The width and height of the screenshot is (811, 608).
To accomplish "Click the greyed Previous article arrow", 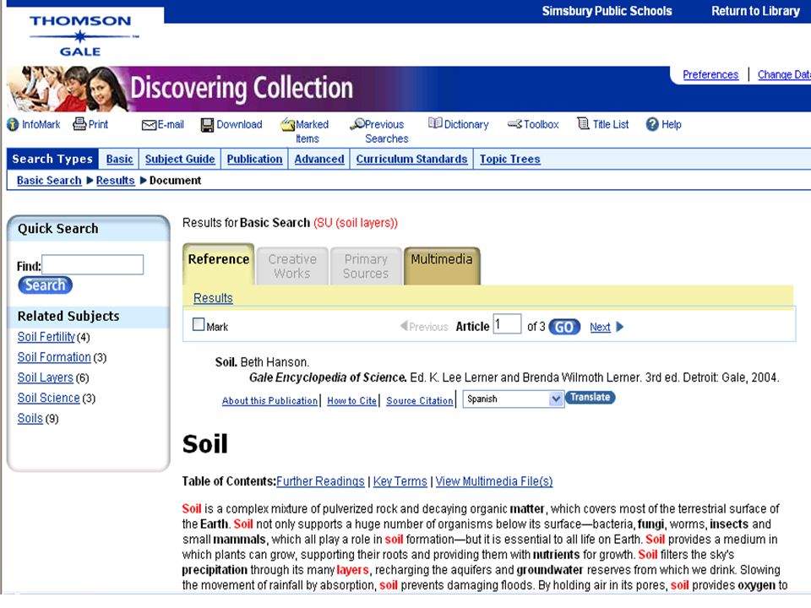I will pyautogui.click(x=404, y=326).
